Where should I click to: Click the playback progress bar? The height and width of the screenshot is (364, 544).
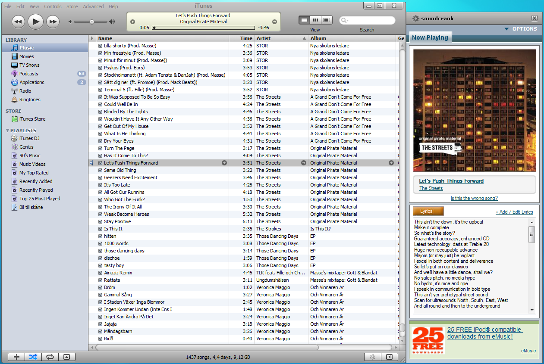204,28
